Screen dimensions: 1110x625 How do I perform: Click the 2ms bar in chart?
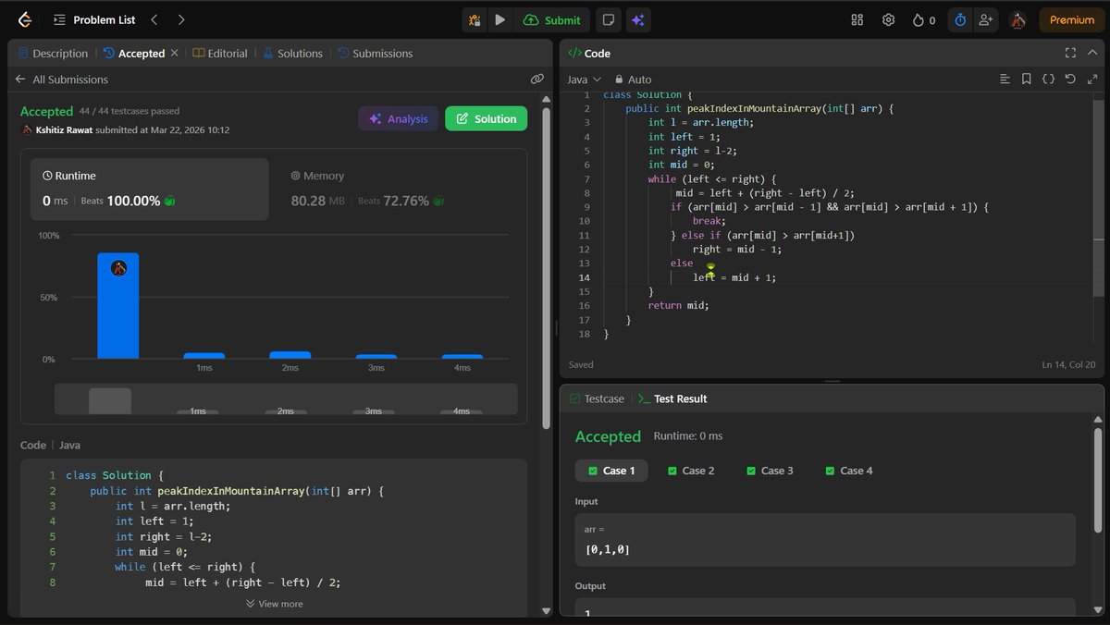pyautogui.click(x=290, y=355)
